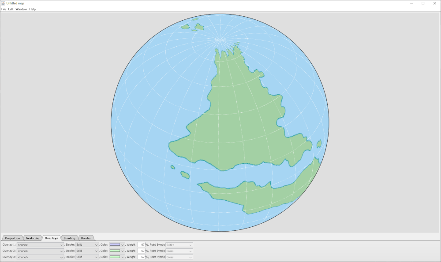Screen dimensions: 441x262
Task: Open the Window menu
Action: coord(21,9)
